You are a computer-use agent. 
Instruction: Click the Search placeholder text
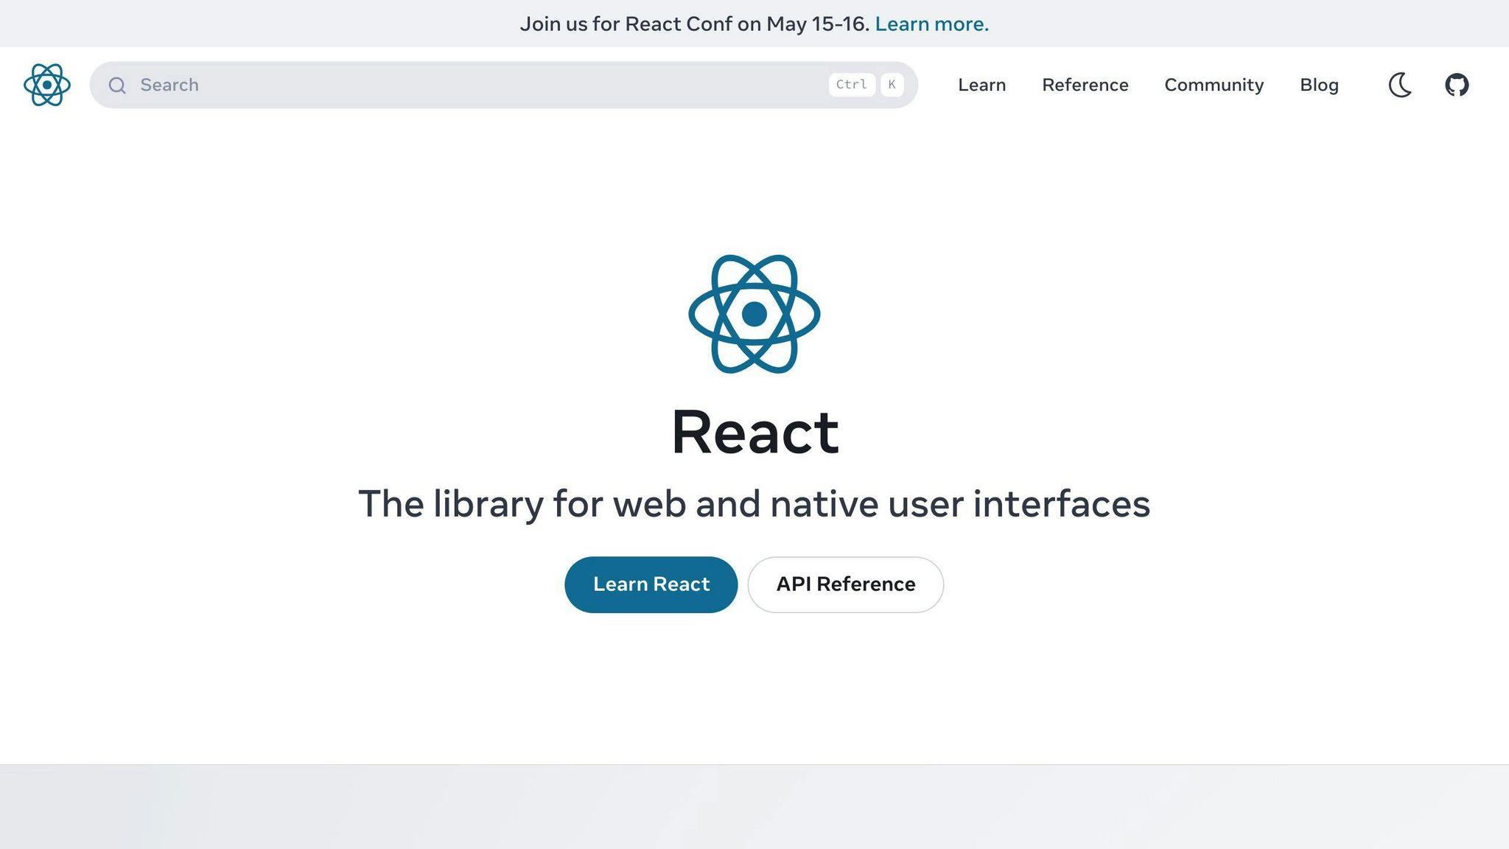[169, 85]
